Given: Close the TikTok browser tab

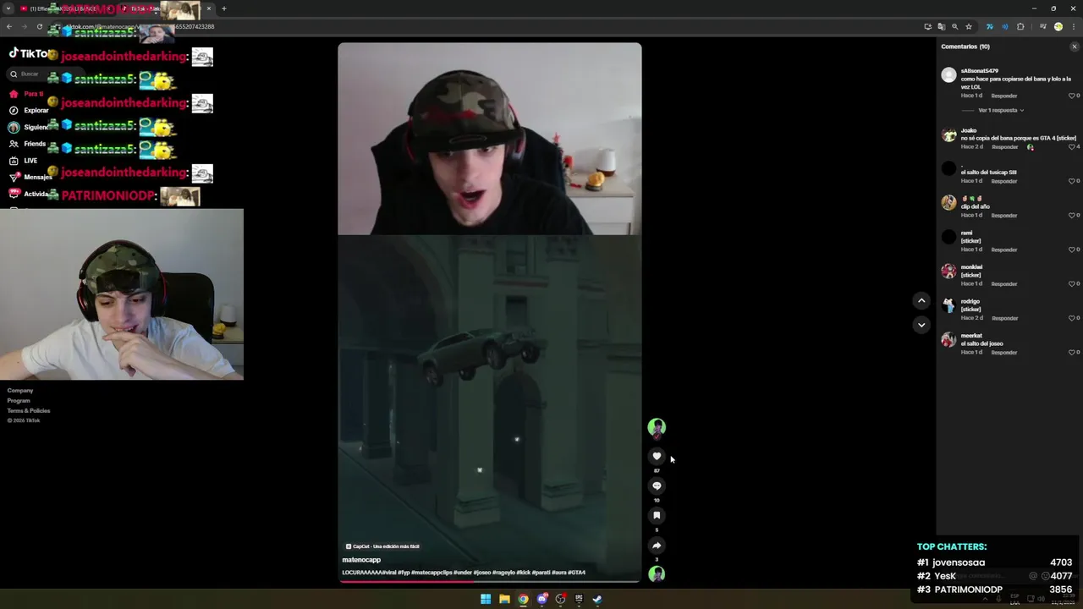Looking at the screenshot, I should click(208, 8).
